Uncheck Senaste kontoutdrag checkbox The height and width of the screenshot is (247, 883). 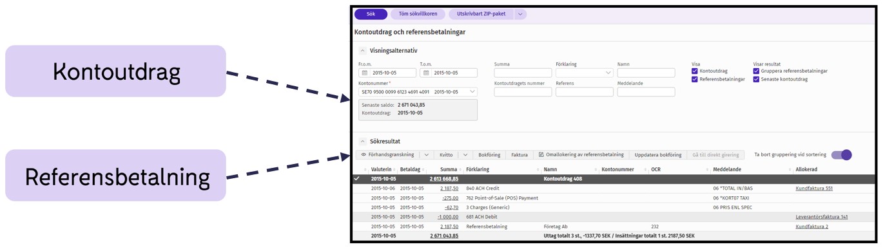(757, 79)
